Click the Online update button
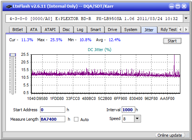The height and width of the screenshot is (140, 192). [x=170, y=135]
